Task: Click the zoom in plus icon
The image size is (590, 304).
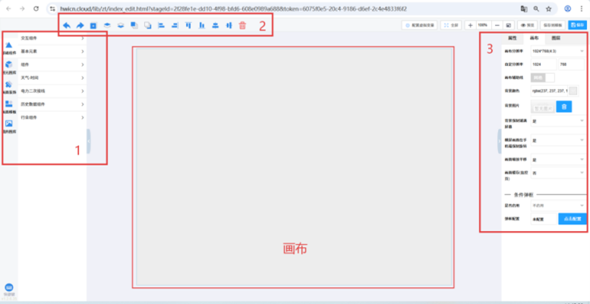Action: click(x=469, y=25)
